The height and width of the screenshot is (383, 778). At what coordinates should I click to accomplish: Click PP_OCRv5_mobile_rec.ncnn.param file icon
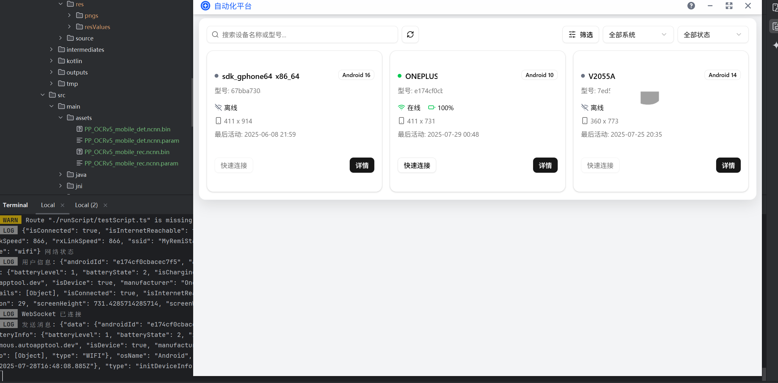(x=80, y=163)
